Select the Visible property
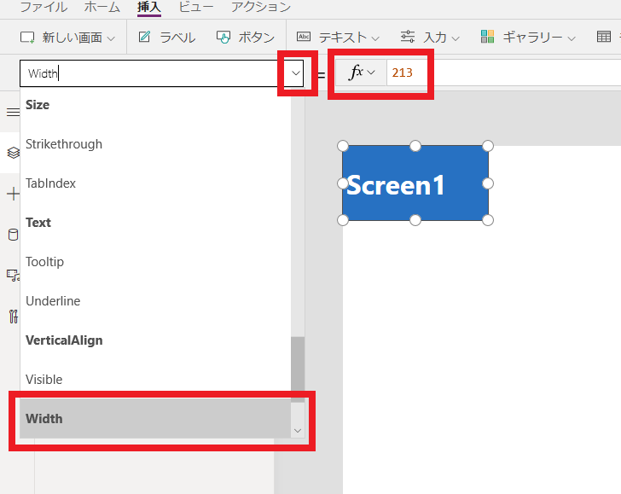 click(x=155, y=380)
